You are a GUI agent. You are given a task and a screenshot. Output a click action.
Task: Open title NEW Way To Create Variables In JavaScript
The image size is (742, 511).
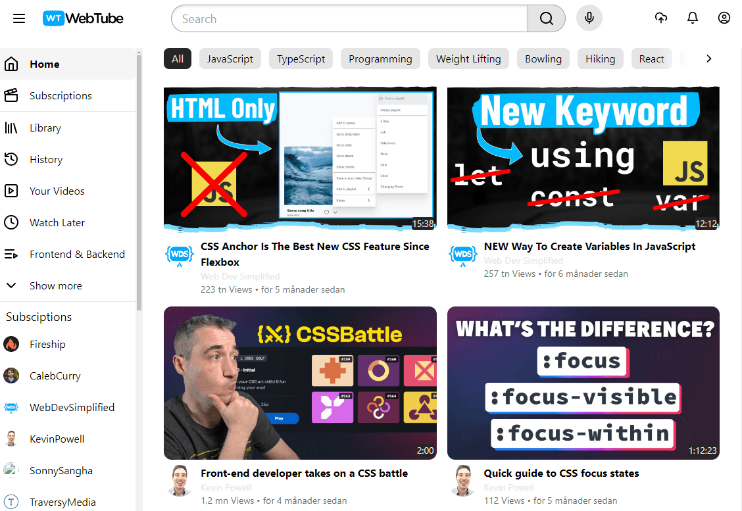[x=589, y=246]
